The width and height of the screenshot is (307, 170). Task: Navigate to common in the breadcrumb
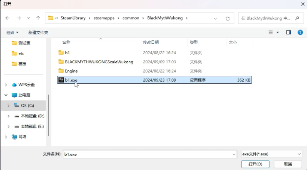coord(131,18)
